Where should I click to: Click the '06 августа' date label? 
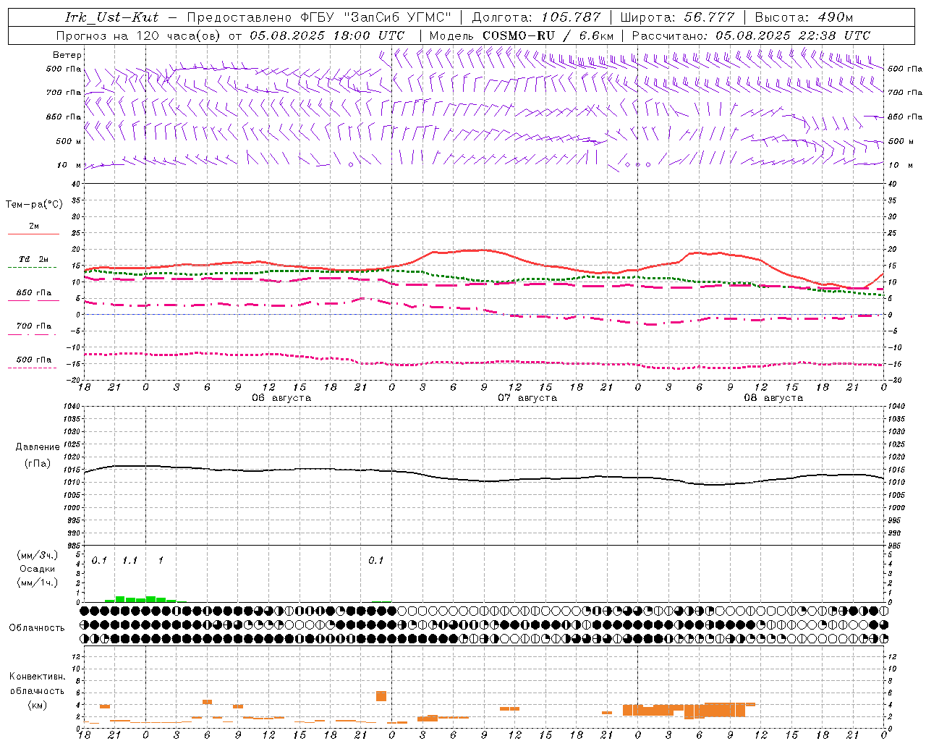click(x=281, y=398)
